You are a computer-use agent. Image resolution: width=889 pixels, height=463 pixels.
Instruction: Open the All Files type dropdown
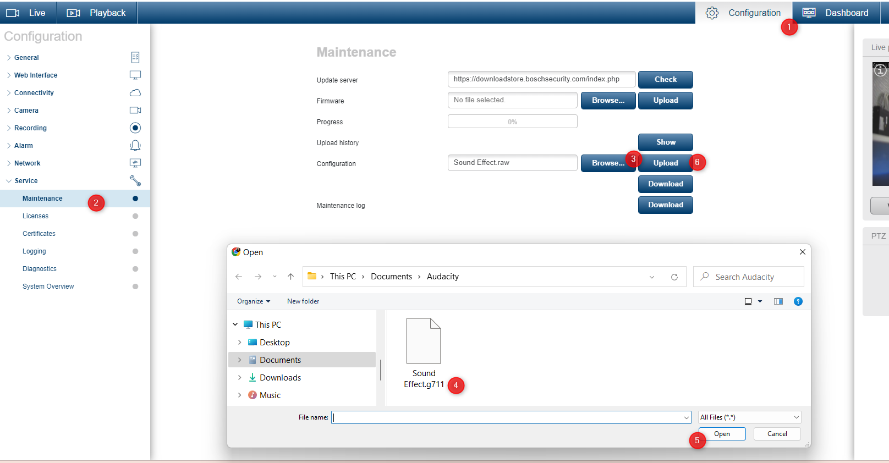(x=749, y=417)
